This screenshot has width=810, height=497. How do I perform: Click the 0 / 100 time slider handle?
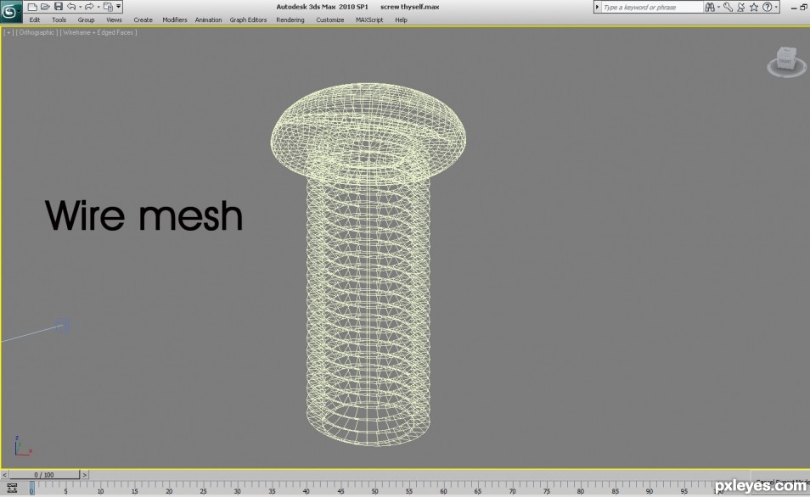click(44, 475)
